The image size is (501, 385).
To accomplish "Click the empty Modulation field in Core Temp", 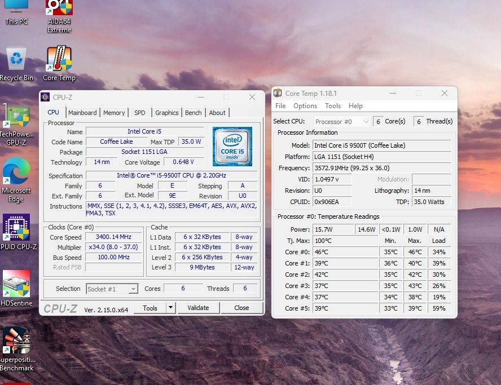I will tap(432, 179).
